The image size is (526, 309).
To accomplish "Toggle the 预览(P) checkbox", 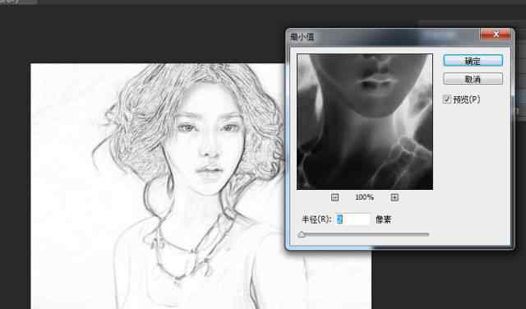I will coord(446,99).
